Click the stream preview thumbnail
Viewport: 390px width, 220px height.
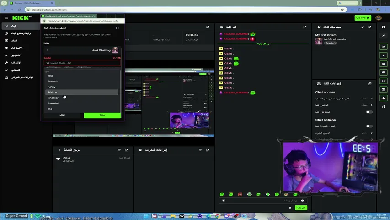click(x=134, y=103)
